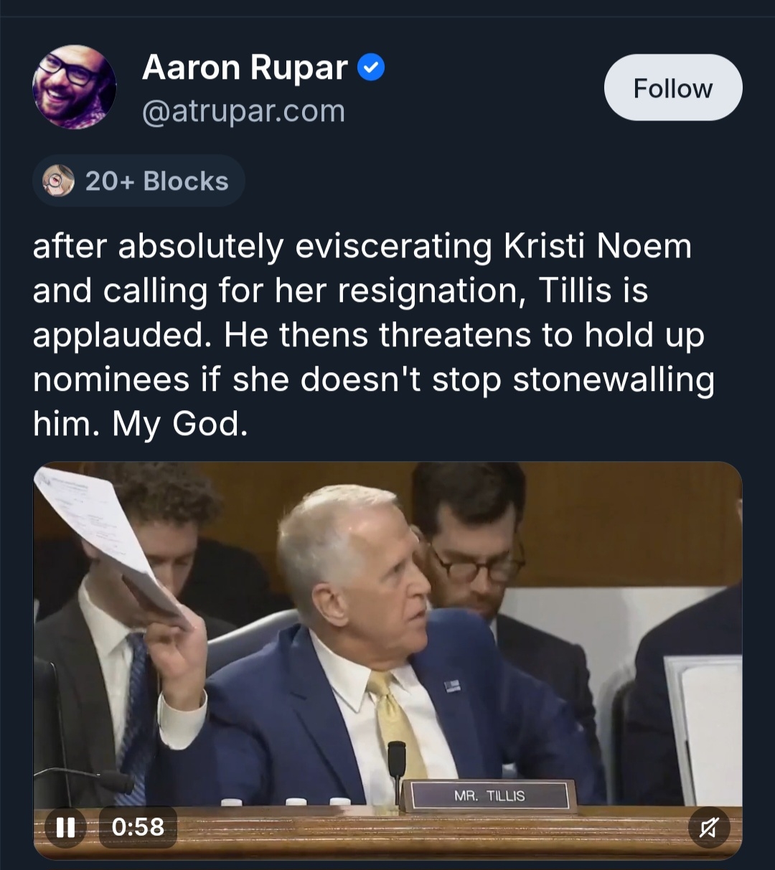Click the blue verified checkmark badge
Image resolution: width=775 pixels, height=870 pixels.
click(371, 68)
